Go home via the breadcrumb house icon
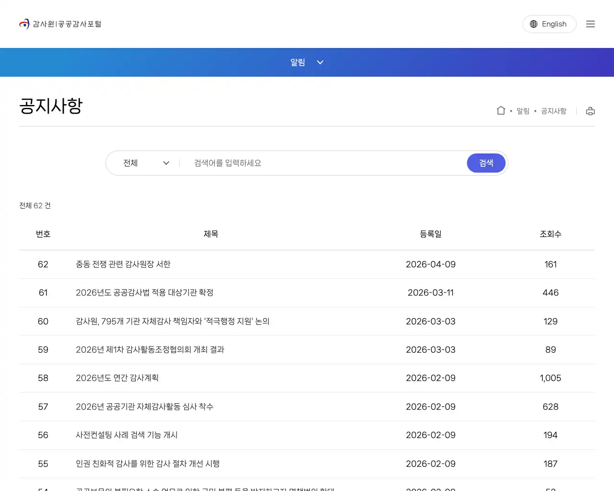Screen dimensions: 614x491 501,111
